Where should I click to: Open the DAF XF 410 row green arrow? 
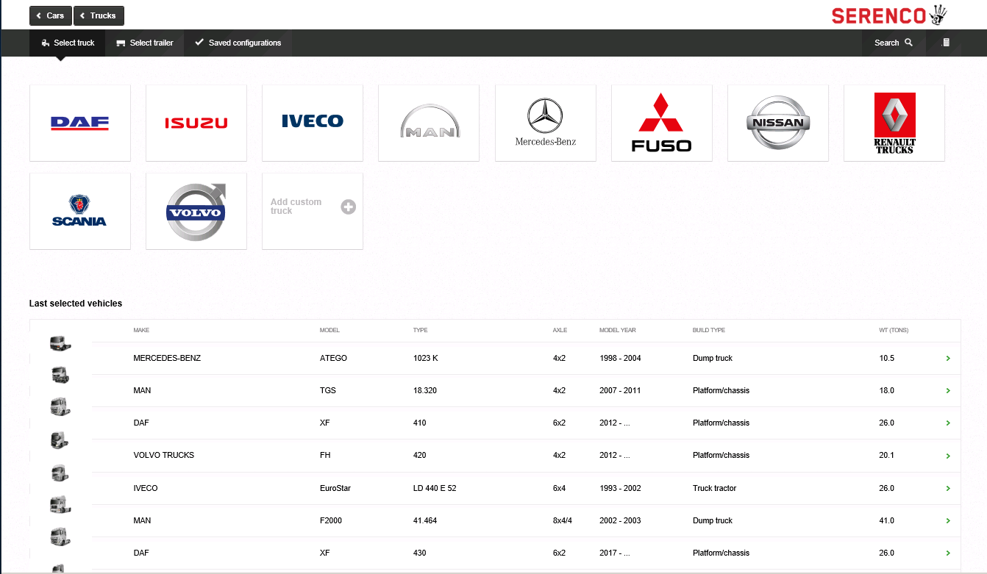(948, 423)
